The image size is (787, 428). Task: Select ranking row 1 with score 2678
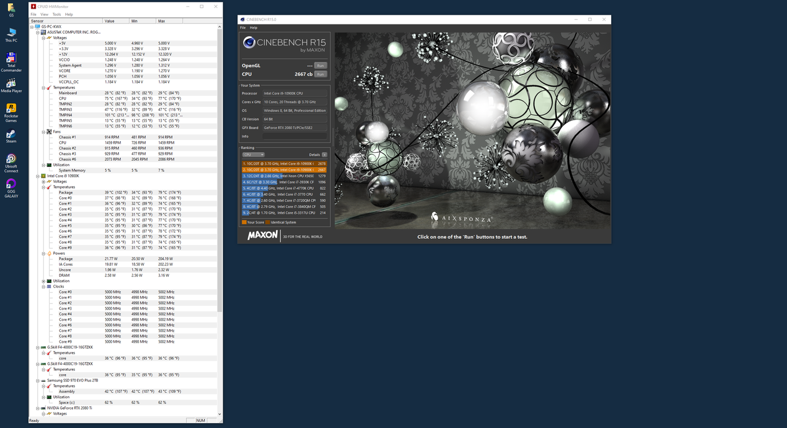click(285, 164)
